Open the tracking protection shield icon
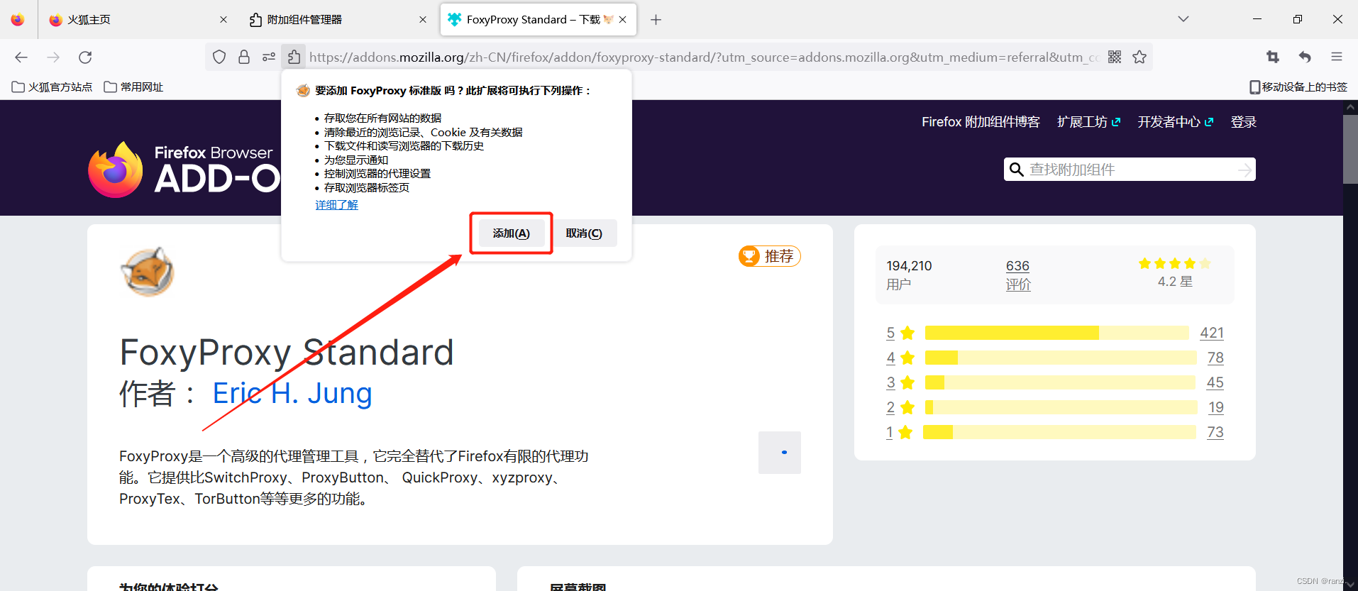This screenshot has width=1358, height=591. (219, 57)
